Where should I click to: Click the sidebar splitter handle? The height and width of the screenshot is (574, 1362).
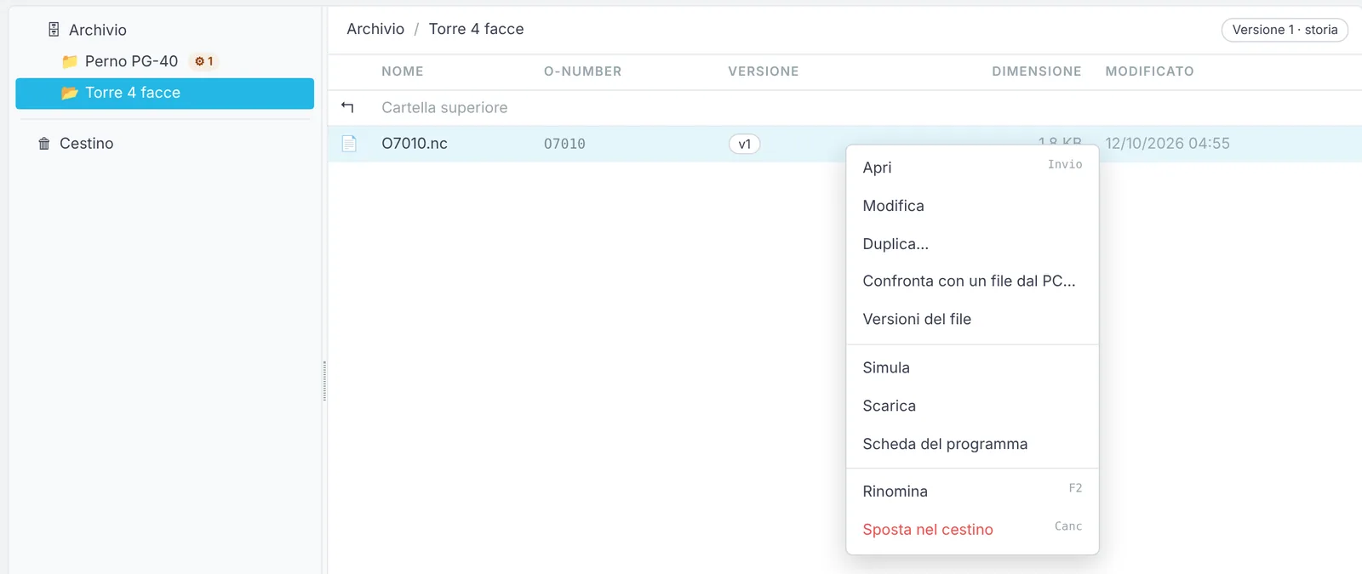(x=324, y=381)
